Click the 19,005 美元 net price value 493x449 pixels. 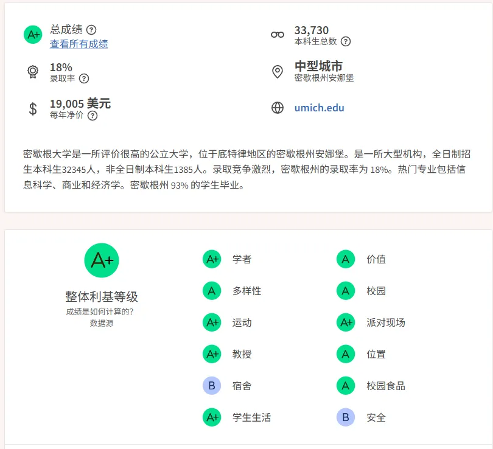(80, 103)
